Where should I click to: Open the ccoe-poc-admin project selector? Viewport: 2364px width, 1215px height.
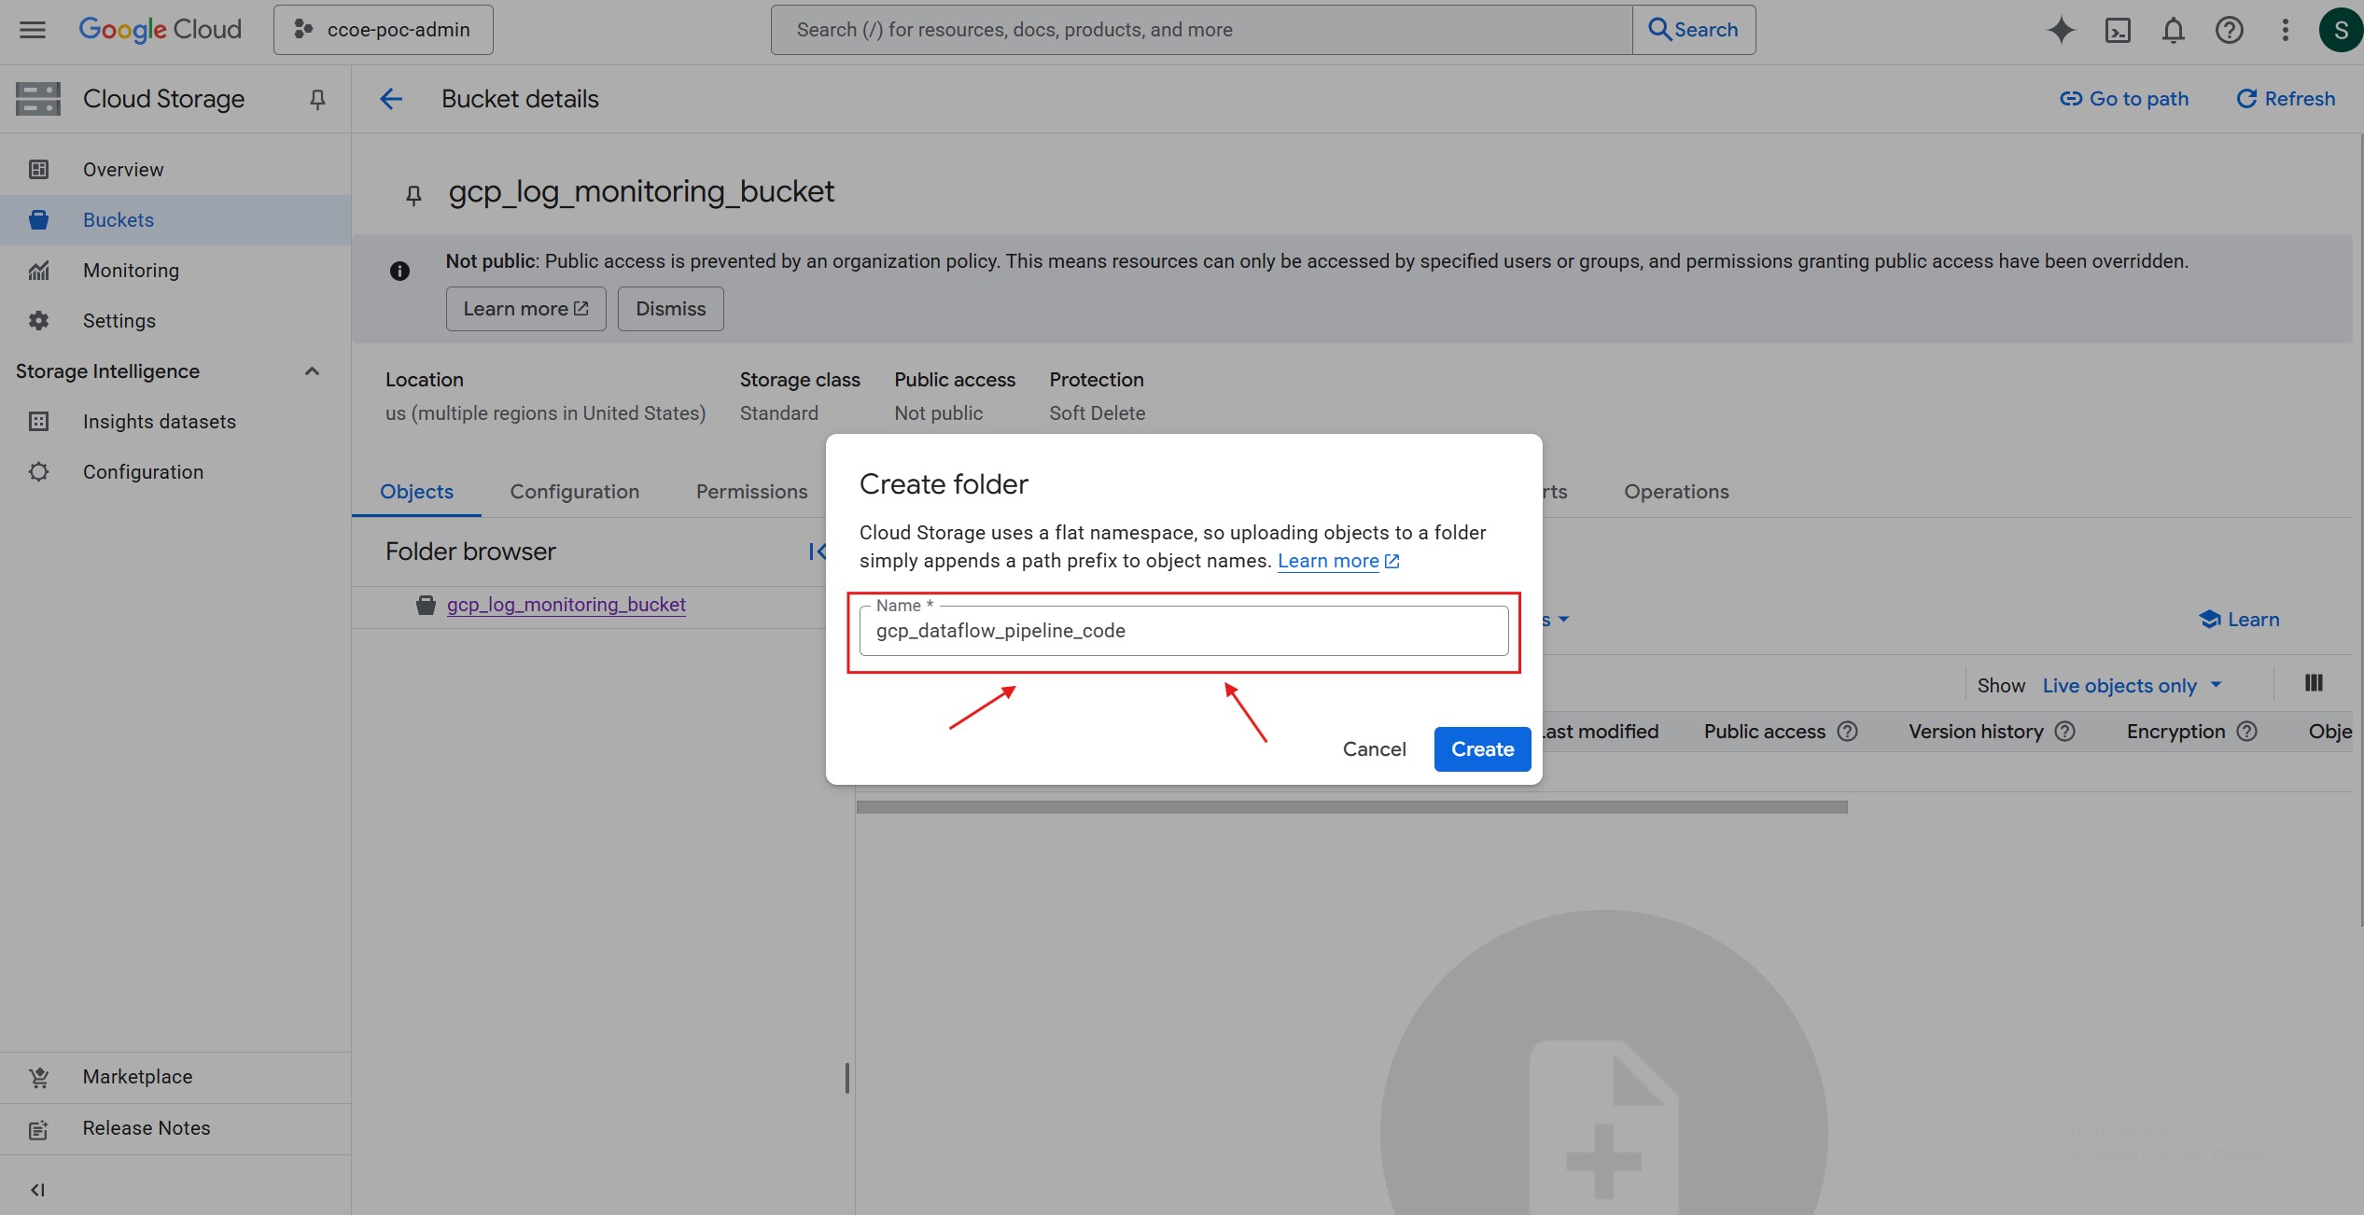click(x=384, y=30)
